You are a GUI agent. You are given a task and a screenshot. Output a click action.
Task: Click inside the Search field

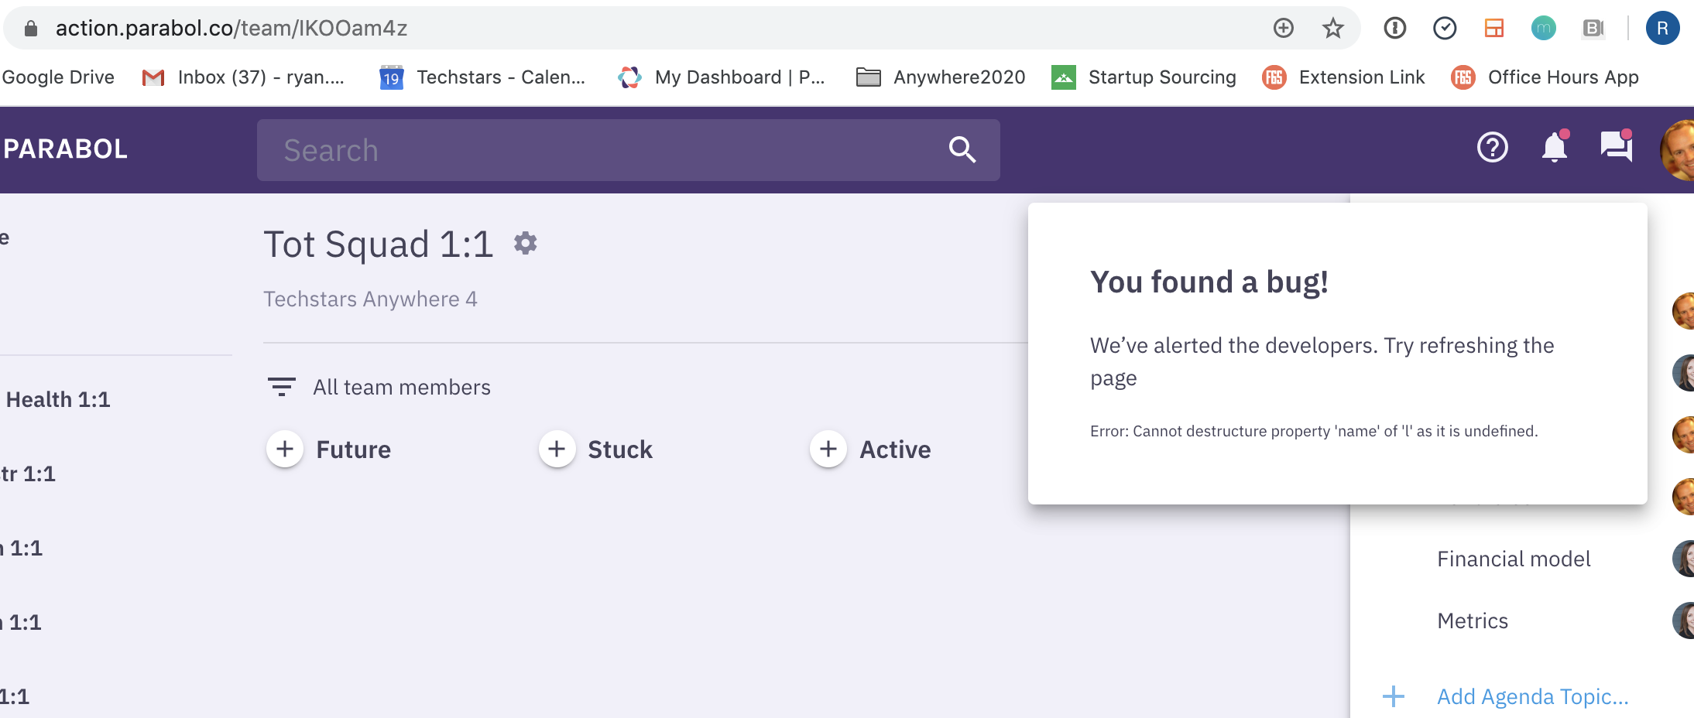tap(542, 149)
